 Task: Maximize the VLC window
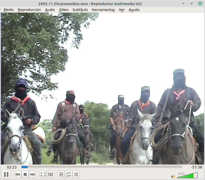(x=192, y=3)
